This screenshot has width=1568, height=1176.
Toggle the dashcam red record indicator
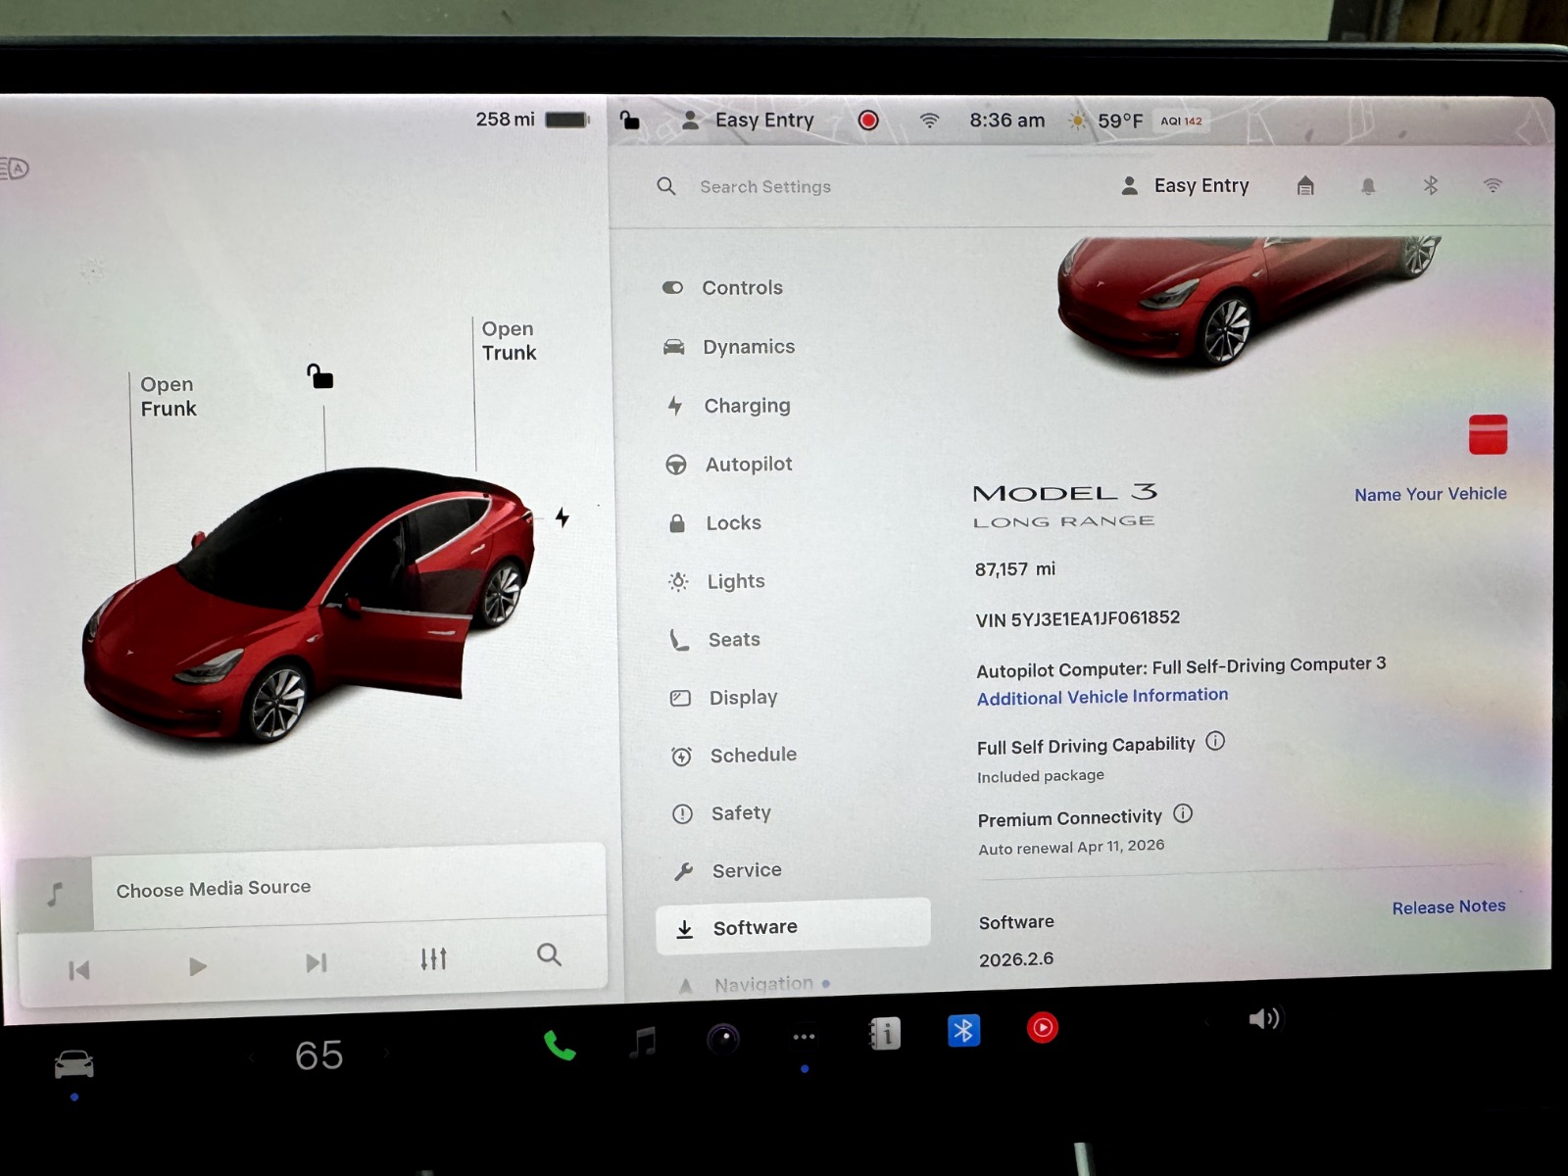pos(867,121)
